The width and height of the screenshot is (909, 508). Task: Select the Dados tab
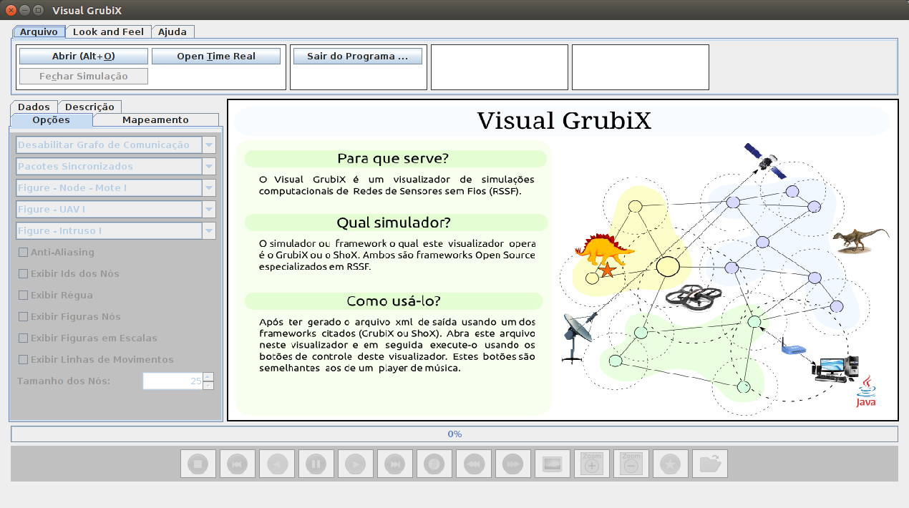34,107
